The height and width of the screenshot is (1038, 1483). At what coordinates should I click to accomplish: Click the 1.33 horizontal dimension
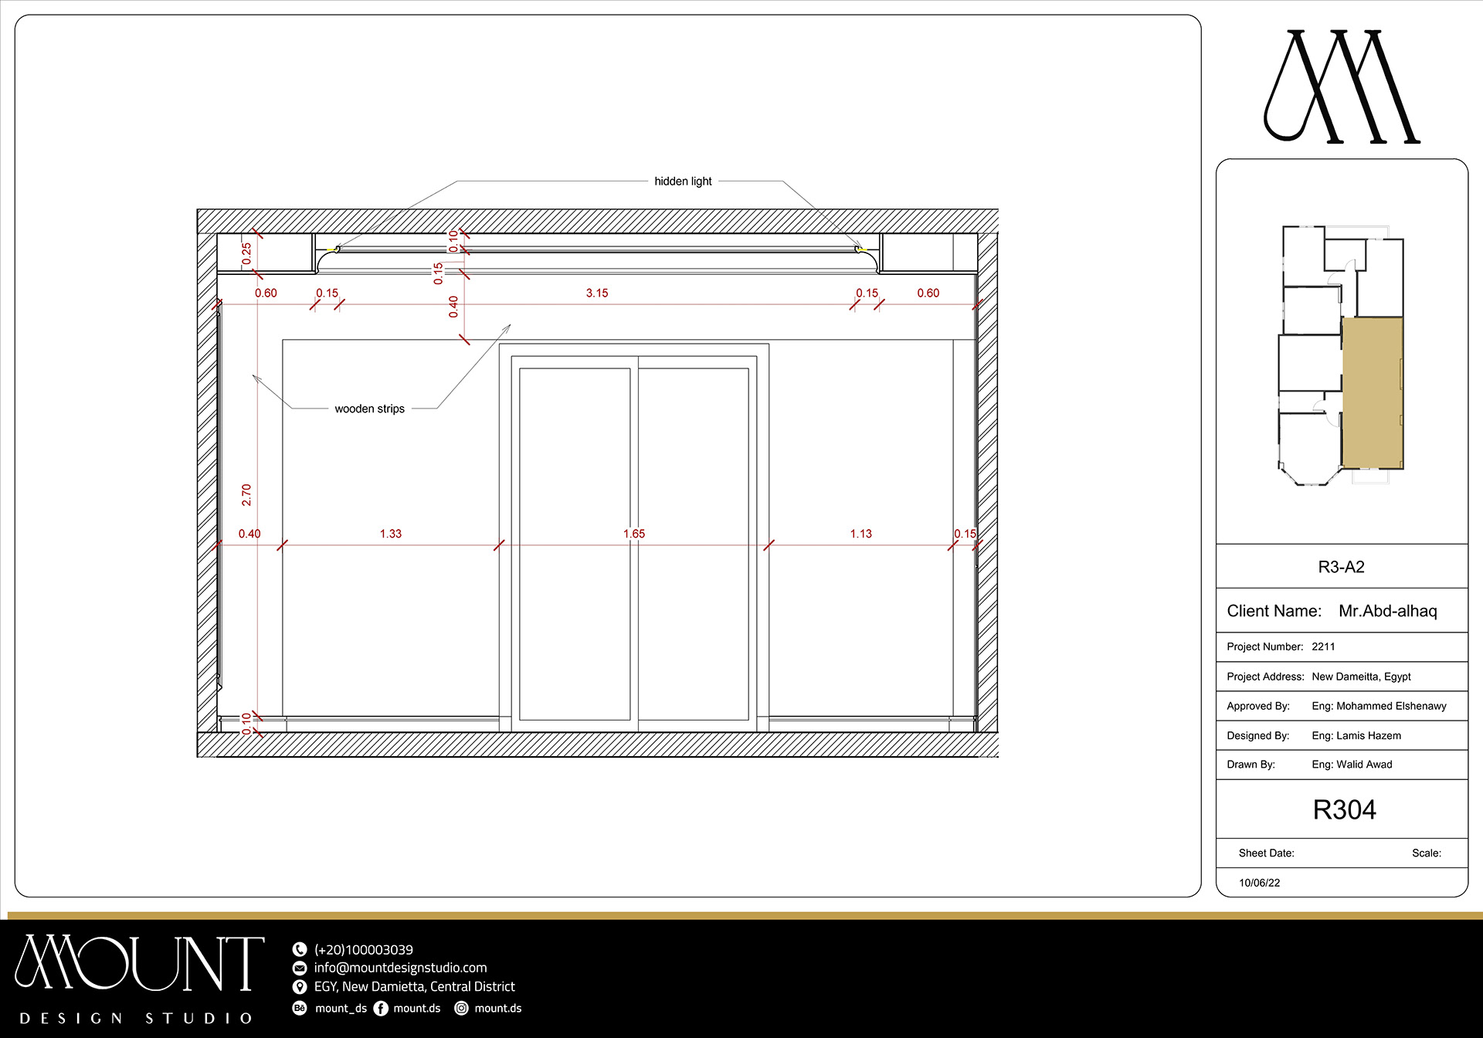tap(390, 534)
